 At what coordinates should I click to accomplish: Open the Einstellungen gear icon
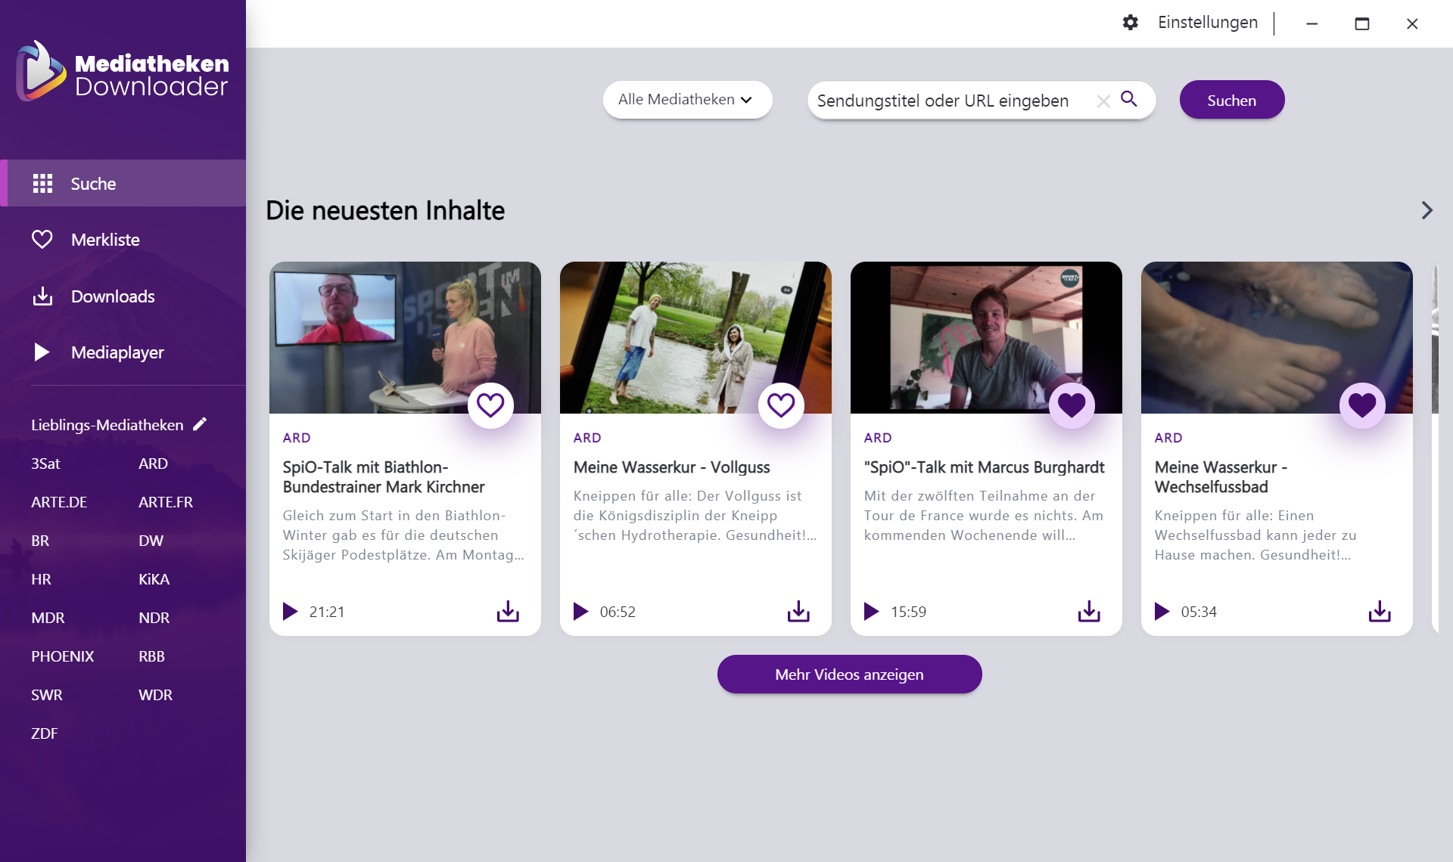coord(1130,23)
